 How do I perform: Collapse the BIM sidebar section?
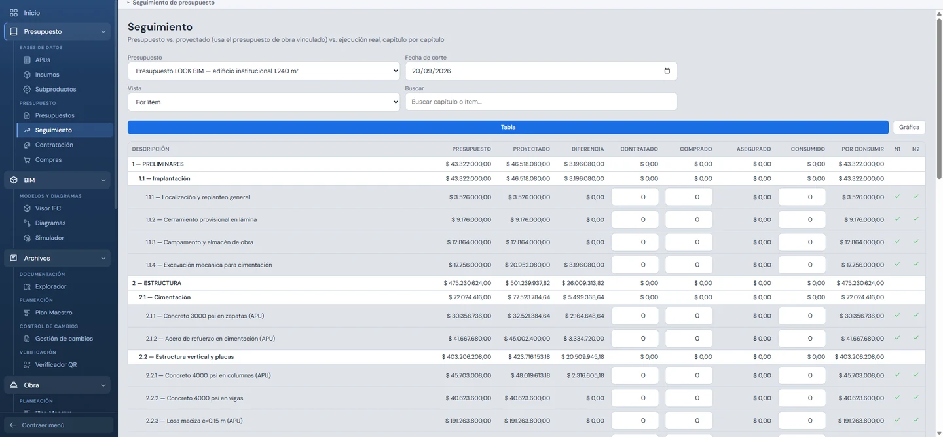click(x=103, y=180)
